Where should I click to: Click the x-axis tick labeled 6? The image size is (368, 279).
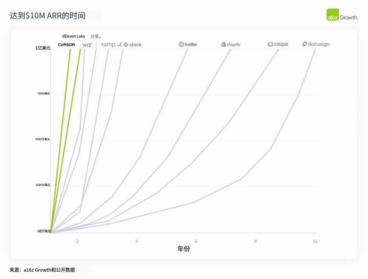196,241
